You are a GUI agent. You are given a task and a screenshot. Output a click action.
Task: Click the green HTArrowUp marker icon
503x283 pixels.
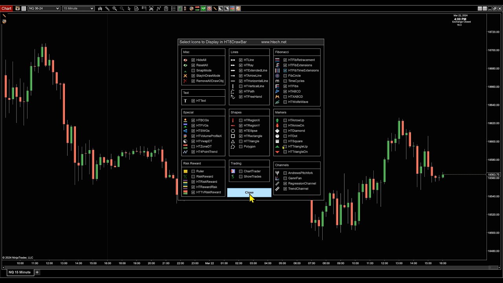[x=277, y=120]
